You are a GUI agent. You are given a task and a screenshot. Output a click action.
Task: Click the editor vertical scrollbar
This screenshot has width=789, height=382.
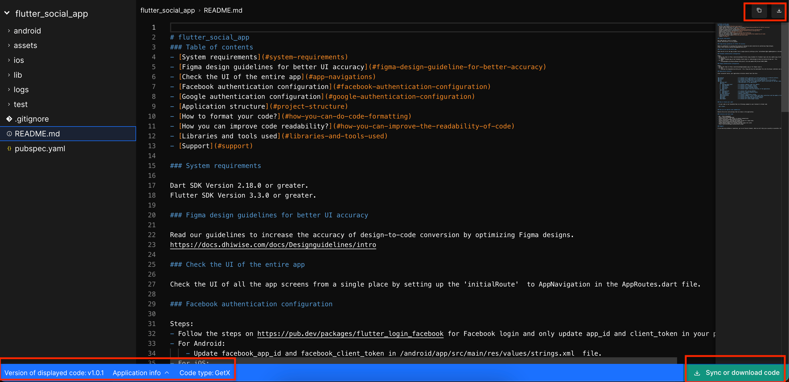pyautogui.click(x=785, y=68)
